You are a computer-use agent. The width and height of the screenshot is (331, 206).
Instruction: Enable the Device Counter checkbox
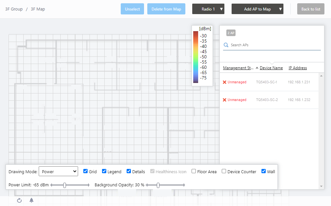[224, 171]
